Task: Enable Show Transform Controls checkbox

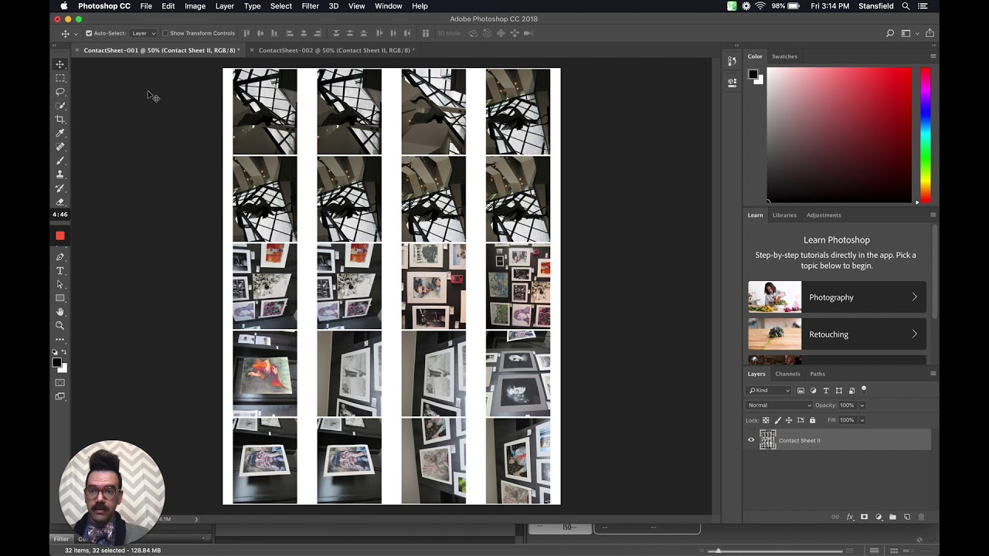Action: coord(165,33)
